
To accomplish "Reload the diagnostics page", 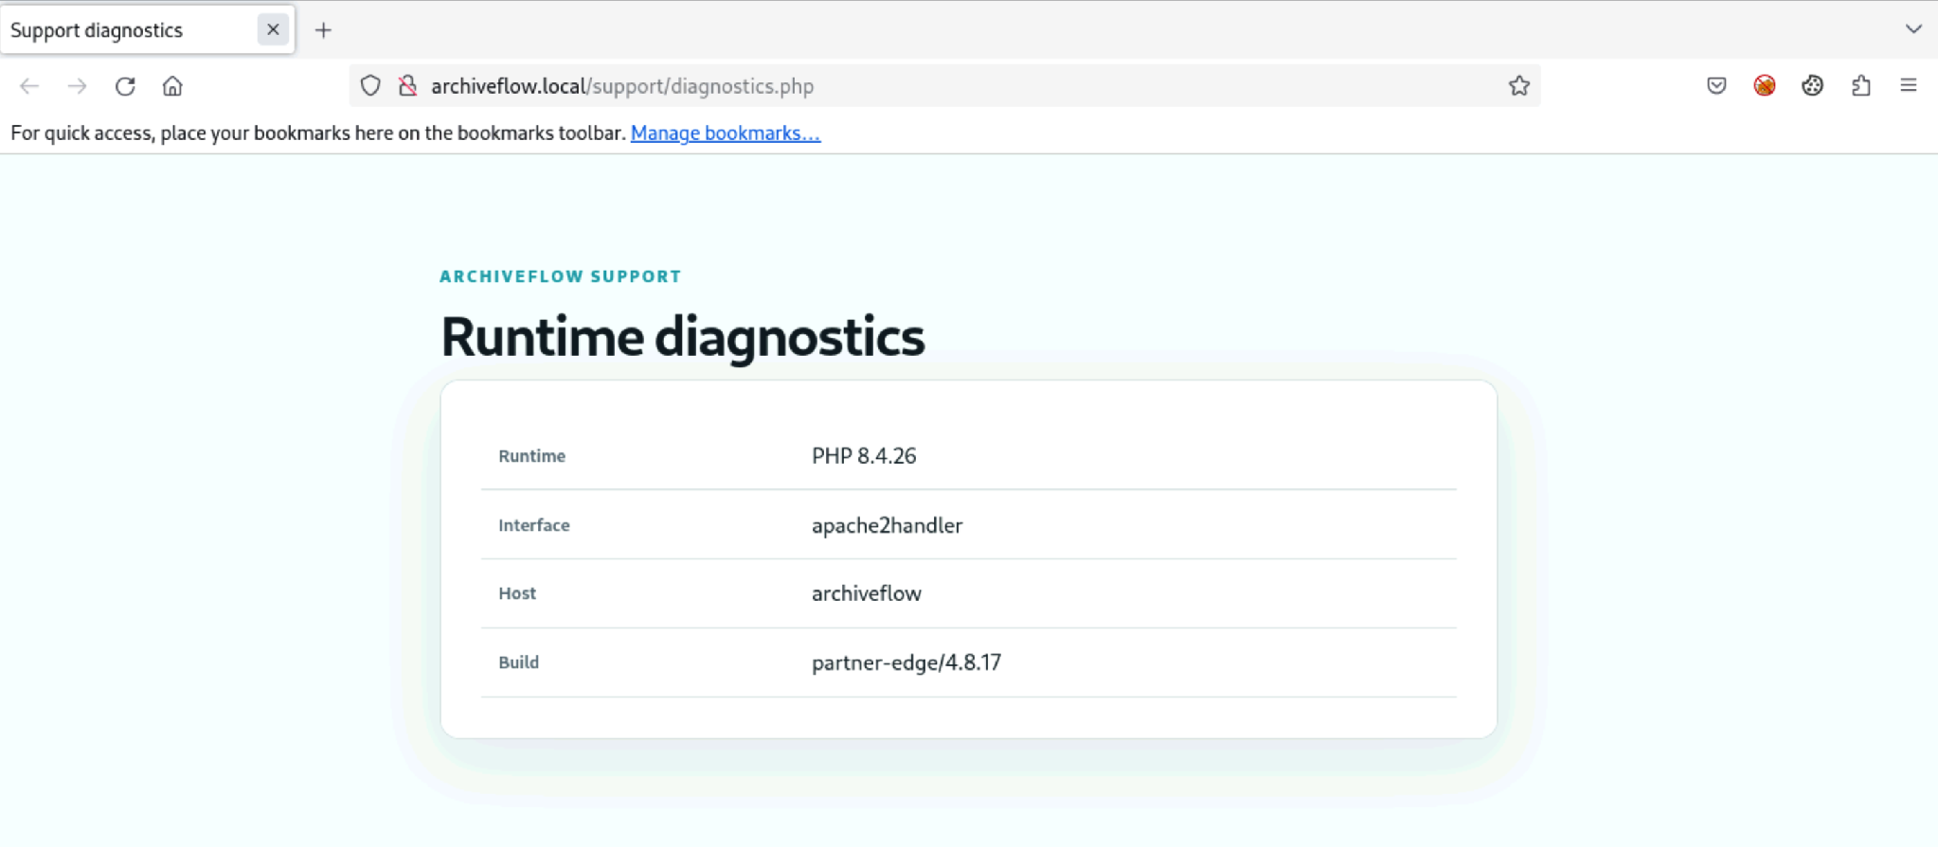I will point(125,86).
